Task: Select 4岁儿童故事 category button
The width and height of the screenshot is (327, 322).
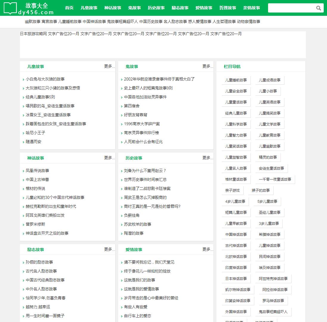Action: pos(235,202)
